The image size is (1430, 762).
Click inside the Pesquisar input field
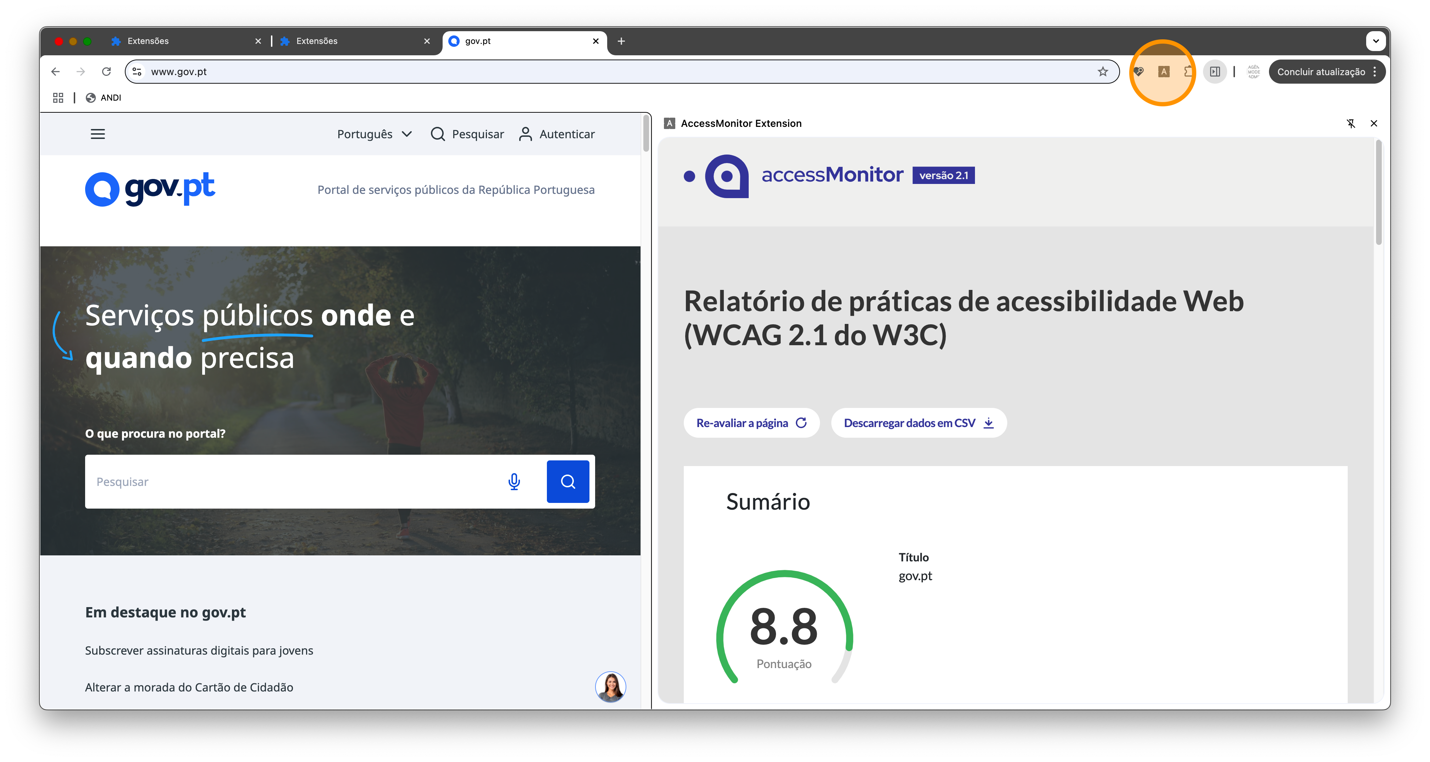point(250,481)
